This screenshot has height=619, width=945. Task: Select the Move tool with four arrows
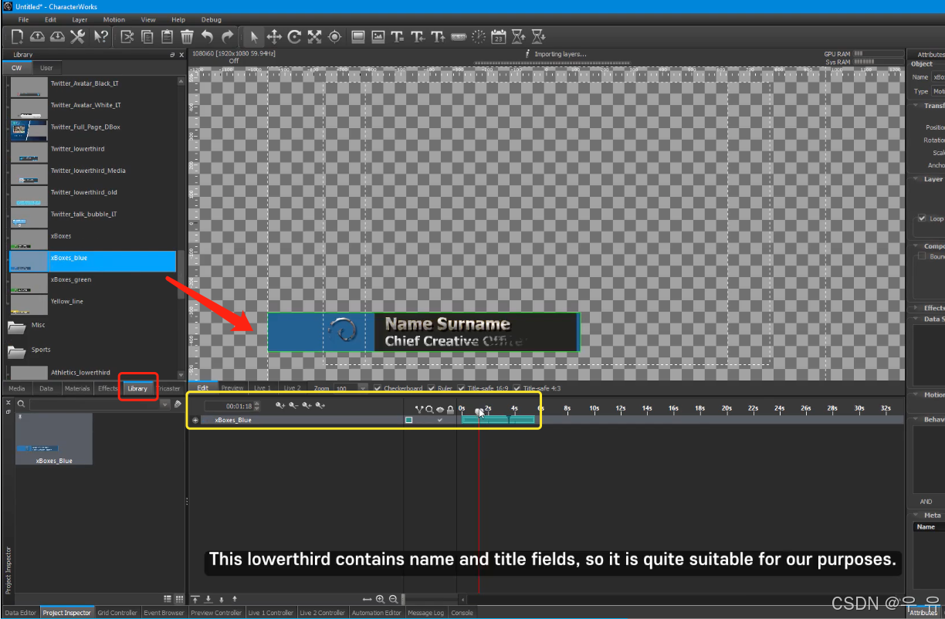[x=274, y=36]
